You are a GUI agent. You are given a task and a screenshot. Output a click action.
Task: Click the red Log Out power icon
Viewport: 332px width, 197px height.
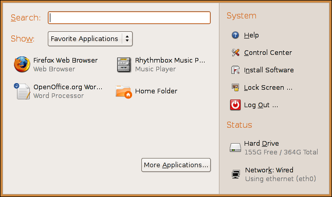[235, 105]
